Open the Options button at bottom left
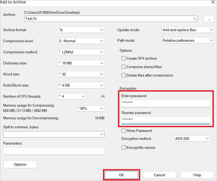Screen dimensions: 217x181 point(20,164)
